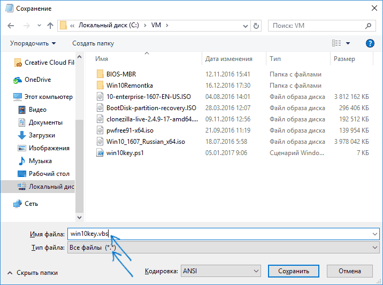The height and width of the screenshot is (285, 383).
Task: Sort by Тип column header
Action: coord(275,59)
